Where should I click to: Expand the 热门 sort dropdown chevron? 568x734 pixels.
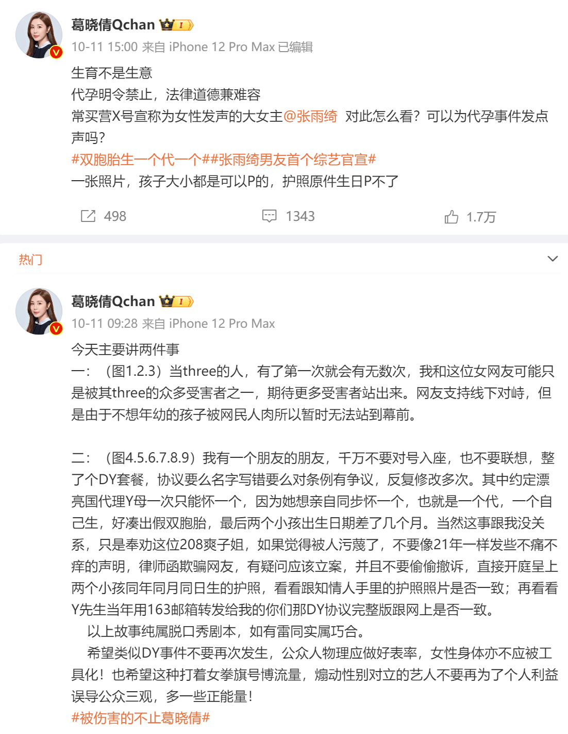coord(553,259)
